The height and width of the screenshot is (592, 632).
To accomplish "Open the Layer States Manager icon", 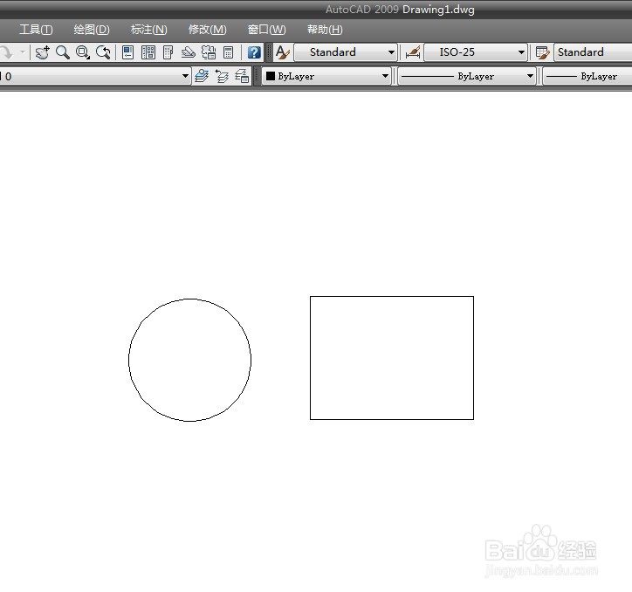I will coord(242,76).
